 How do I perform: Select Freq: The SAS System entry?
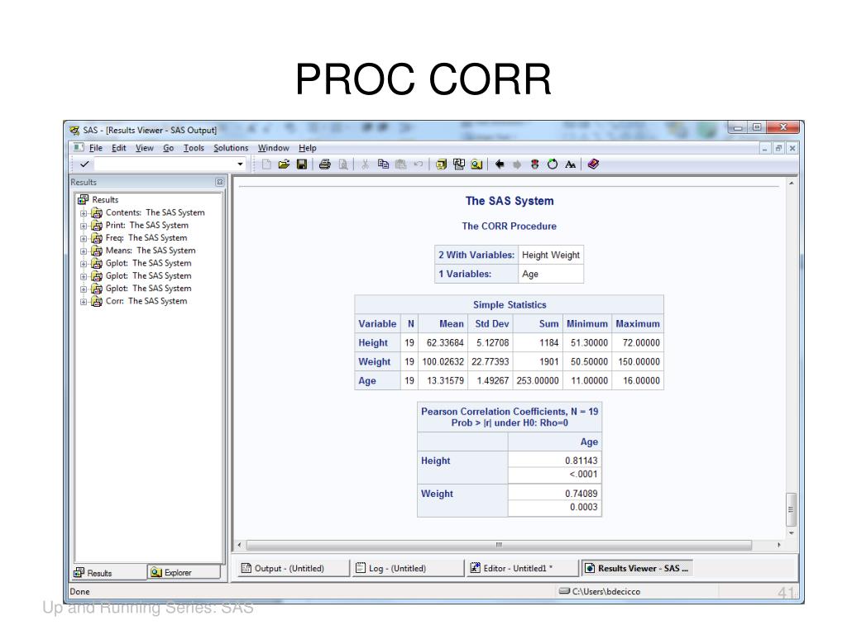click(x=146, y=238)
